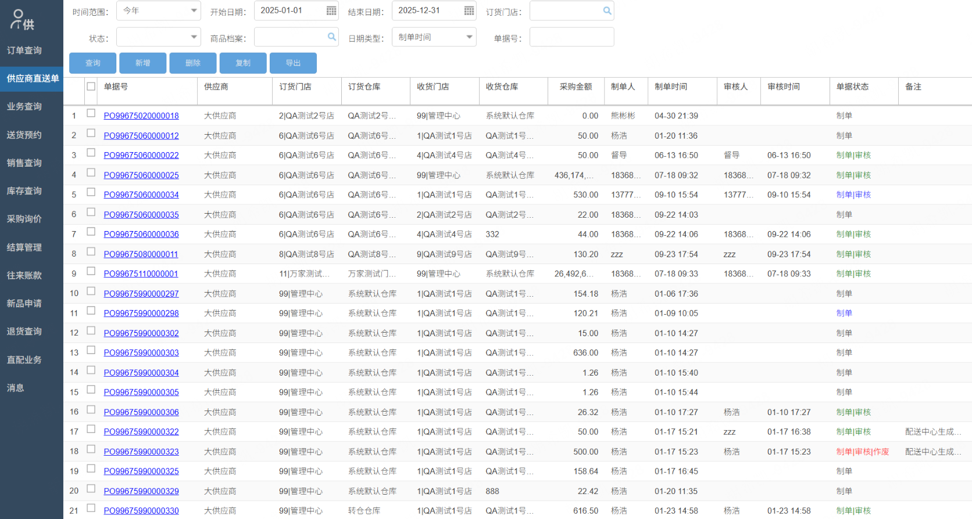The width and height of the screenshot is (972, 519).
Task: Click the 新增 button
Action: click(x=142, y=63)
